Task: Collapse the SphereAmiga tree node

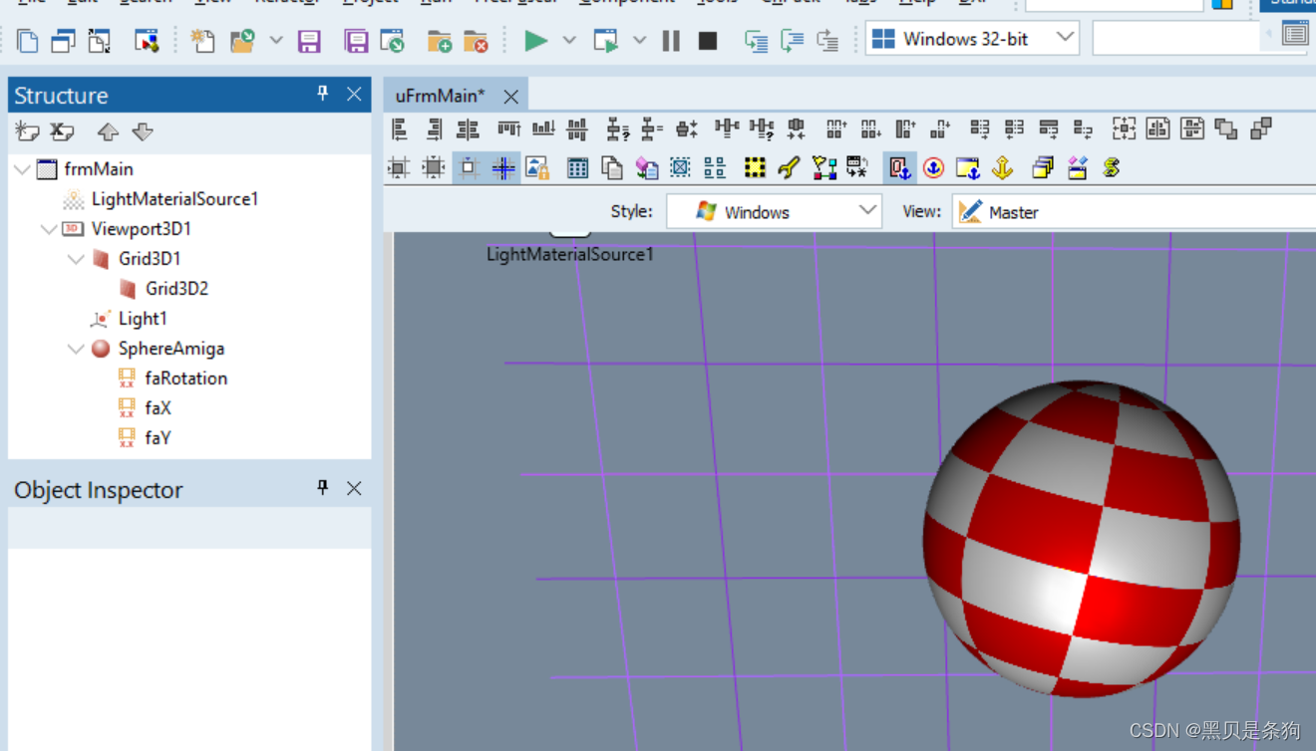Action: point(77,348)
